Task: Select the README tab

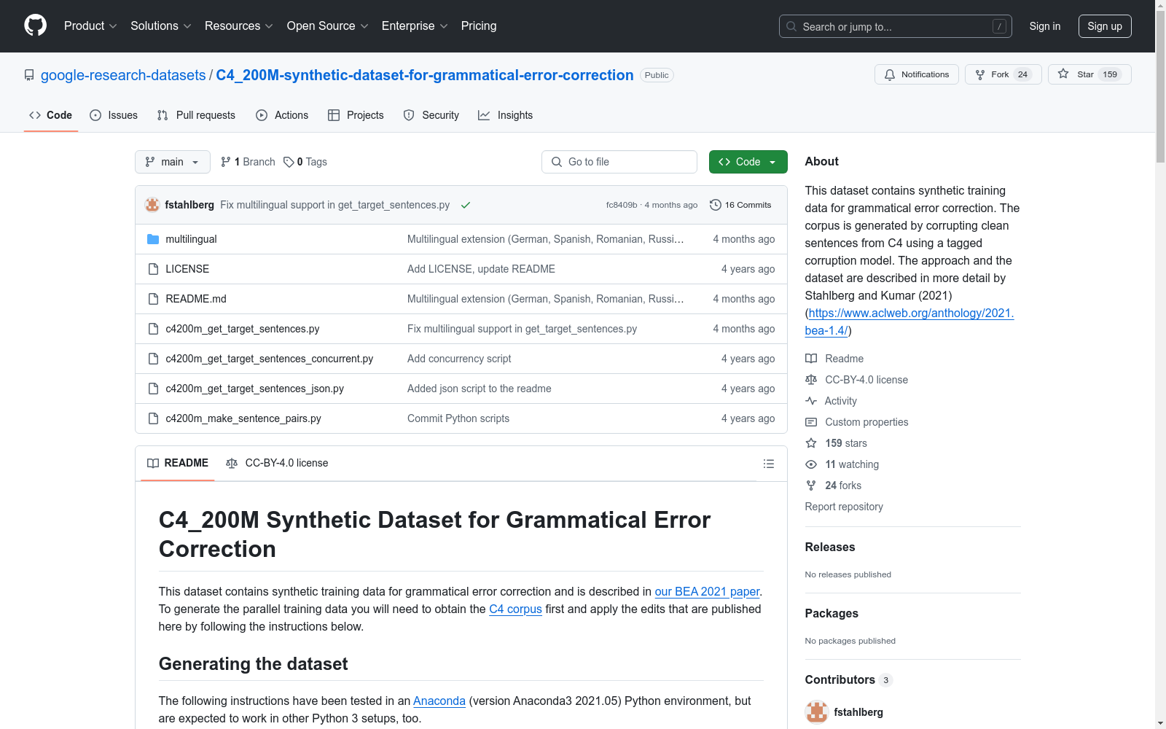Action: 178,463
